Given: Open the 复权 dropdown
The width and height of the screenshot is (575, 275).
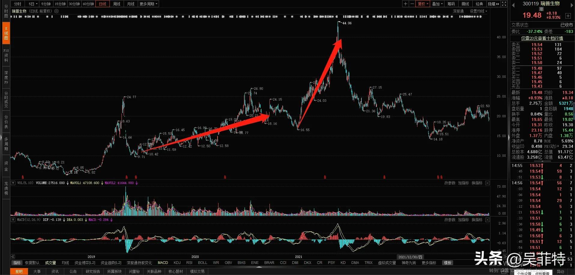Looking at the screenshot, I should [423, 4].
